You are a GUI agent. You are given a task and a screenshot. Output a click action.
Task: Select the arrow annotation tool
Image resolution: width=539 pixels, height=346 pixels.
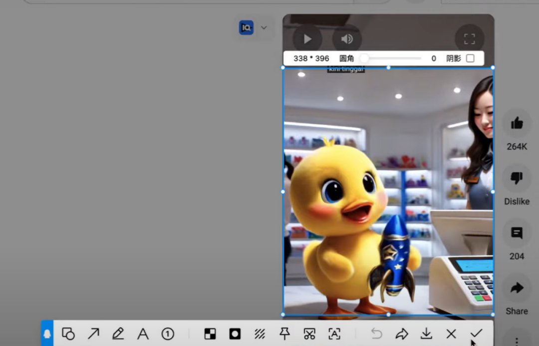pos(93,334)
